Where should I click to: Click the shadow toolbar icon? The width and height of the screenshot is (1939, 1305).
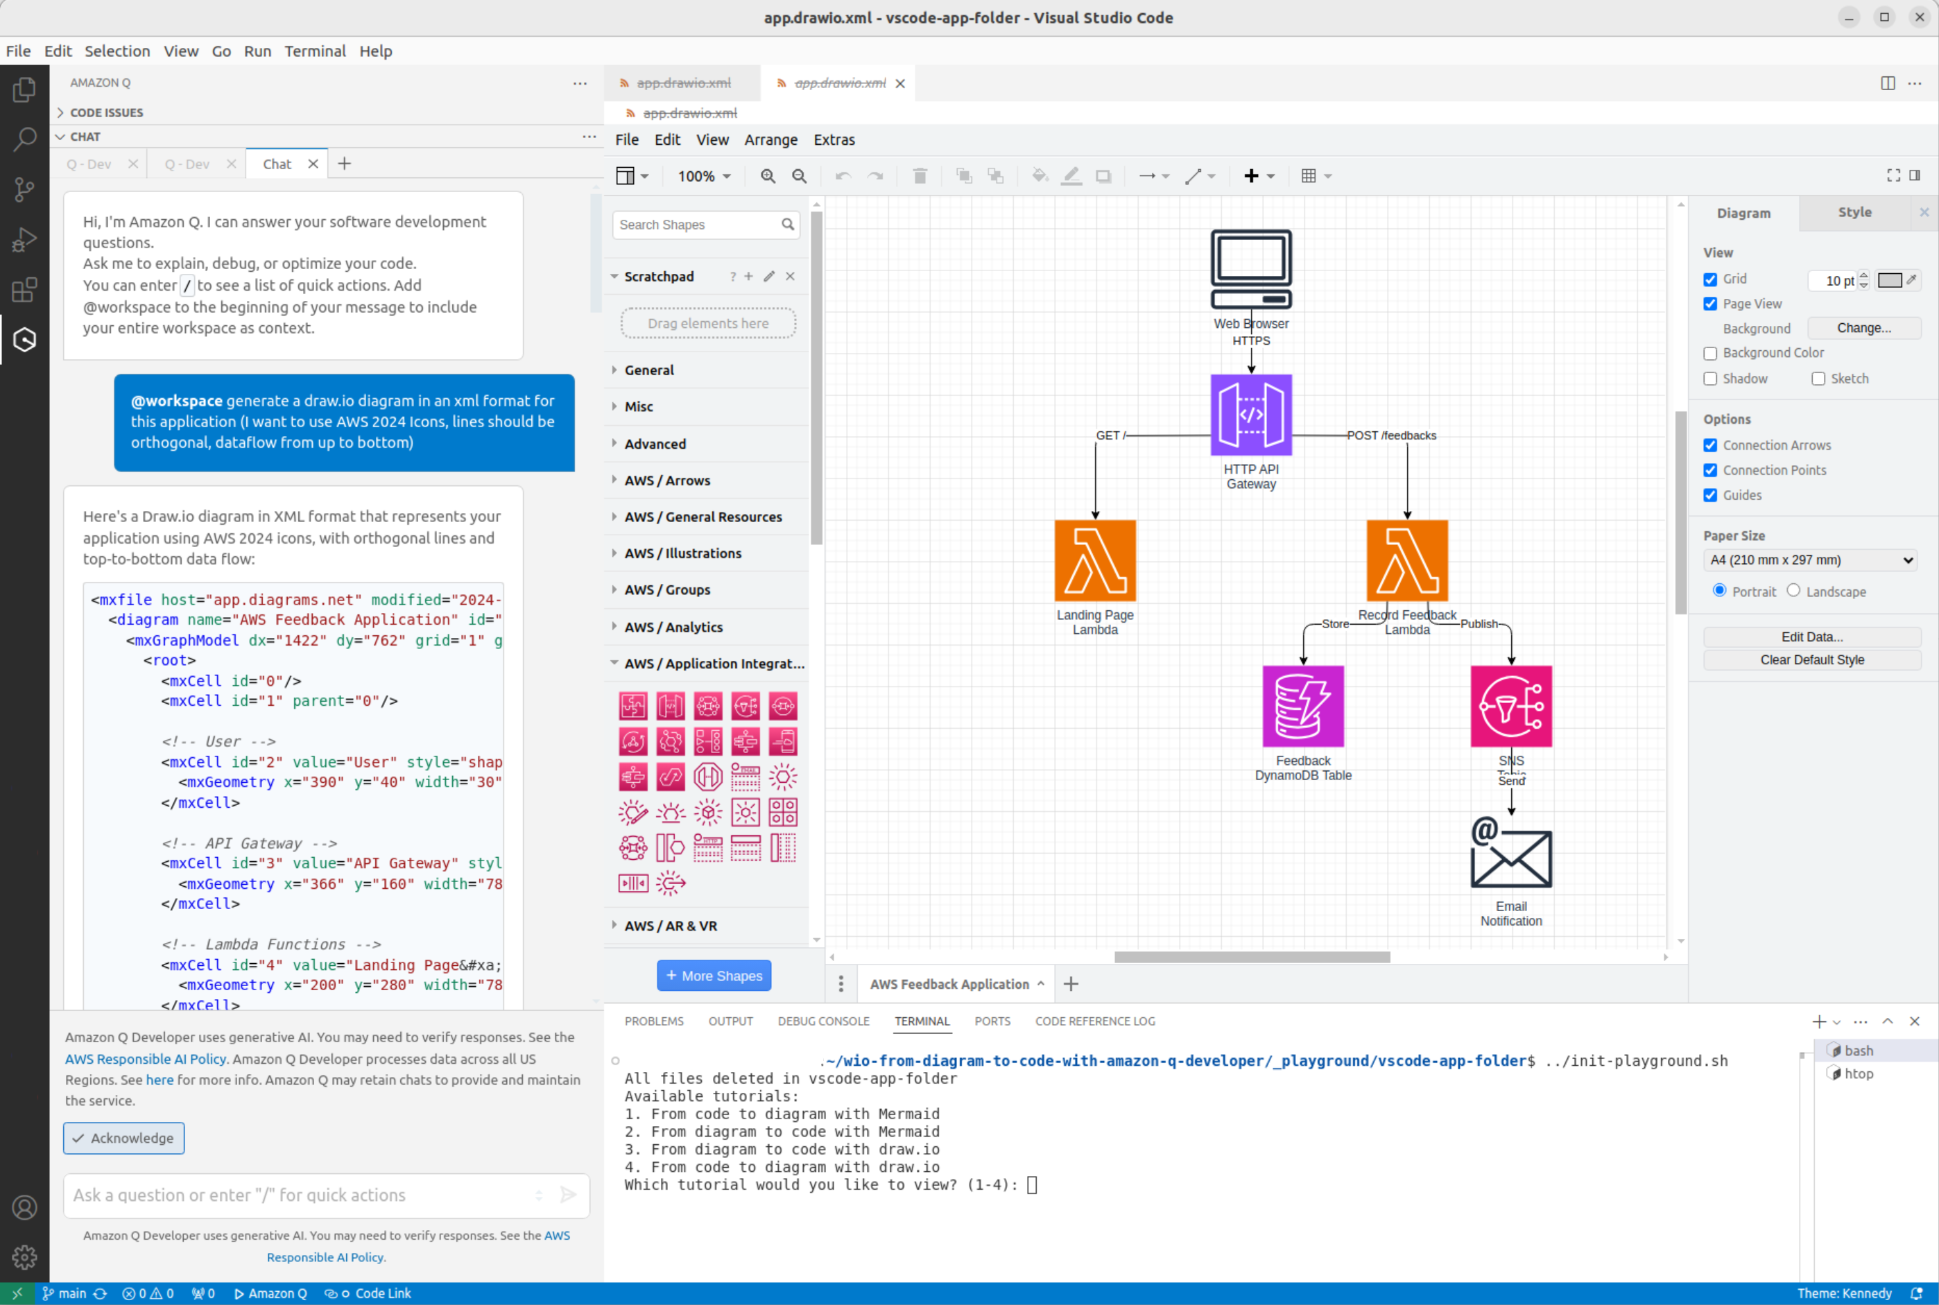point(1103,175)
